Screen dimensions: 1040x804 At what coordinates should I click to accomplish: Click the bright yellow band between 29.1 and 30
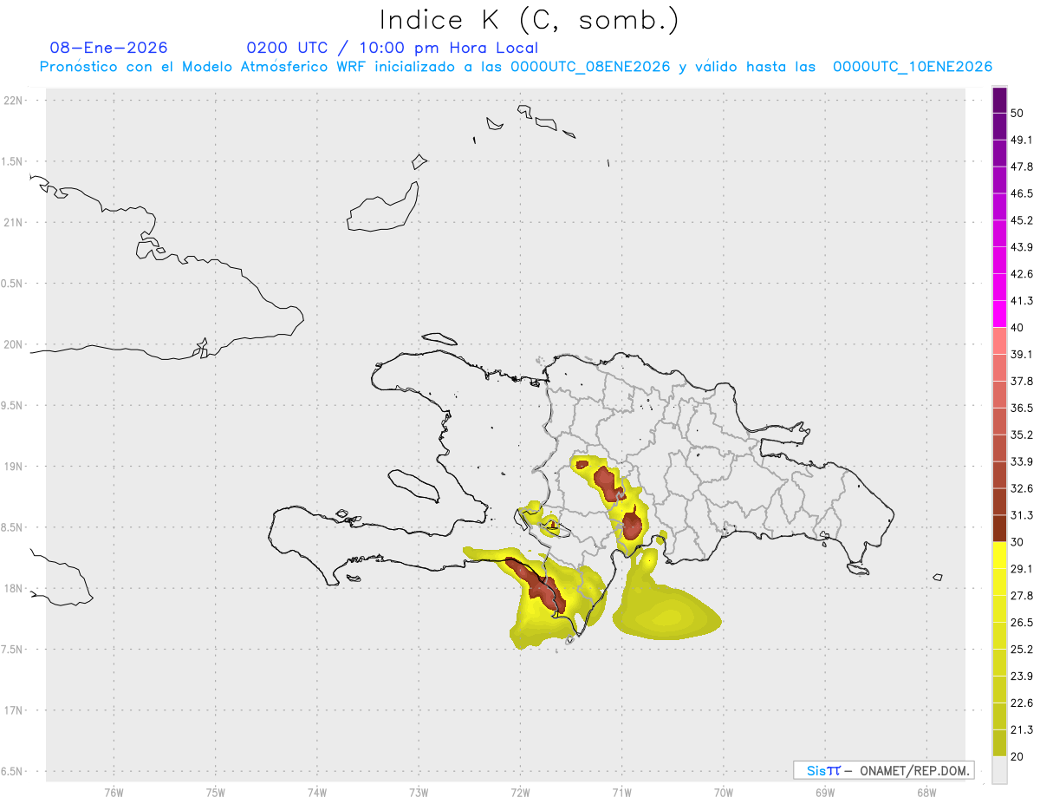tap(999, 555)
